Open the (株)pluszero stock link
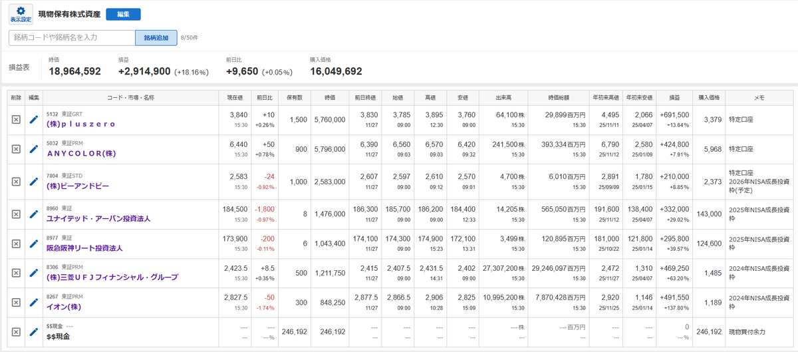Viewport: 798px width, 352px height. click(x=80, y=124)
